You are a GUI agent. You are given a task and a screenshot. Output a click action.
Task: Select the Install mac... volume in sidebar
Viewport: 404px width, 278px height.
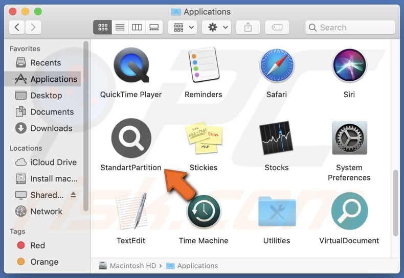(43, 178)
